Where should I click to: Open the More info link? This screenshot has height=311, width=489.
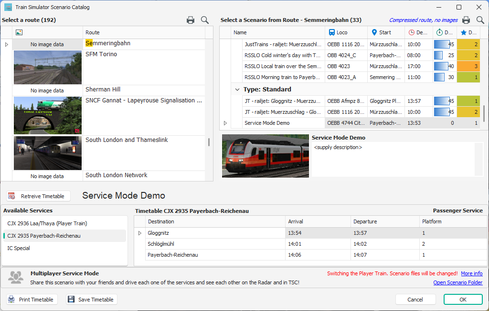(471, 273)
